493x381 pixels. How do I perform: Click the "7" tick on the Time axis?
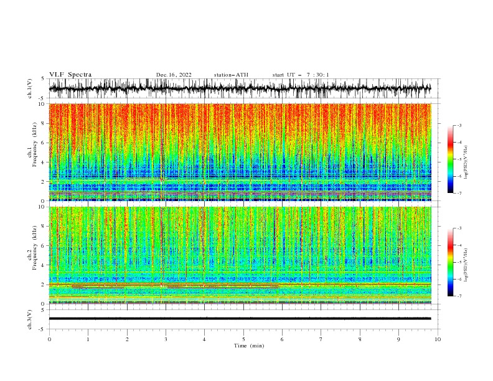pos(321,339)
